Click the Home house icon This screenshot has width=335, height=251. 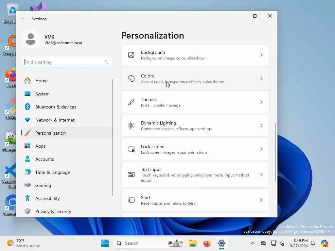(x=27, y=80)
